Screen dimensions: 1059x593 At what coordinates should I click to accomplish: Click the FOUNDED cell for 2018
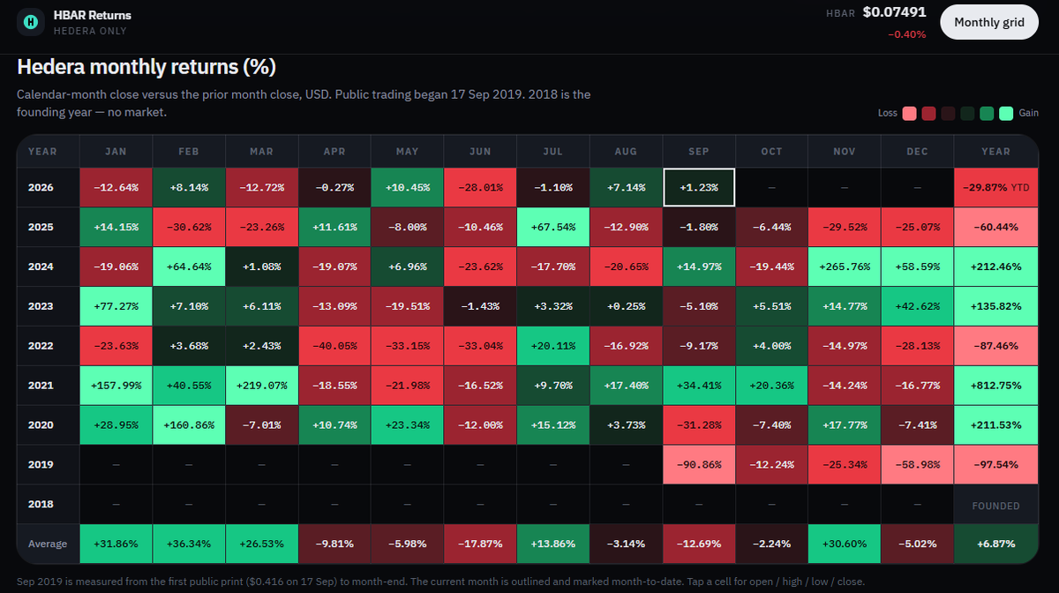996,506
